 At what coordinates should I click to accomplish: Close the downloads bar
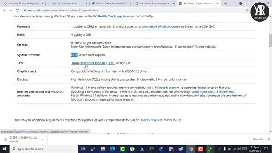(x=269, y=139)
